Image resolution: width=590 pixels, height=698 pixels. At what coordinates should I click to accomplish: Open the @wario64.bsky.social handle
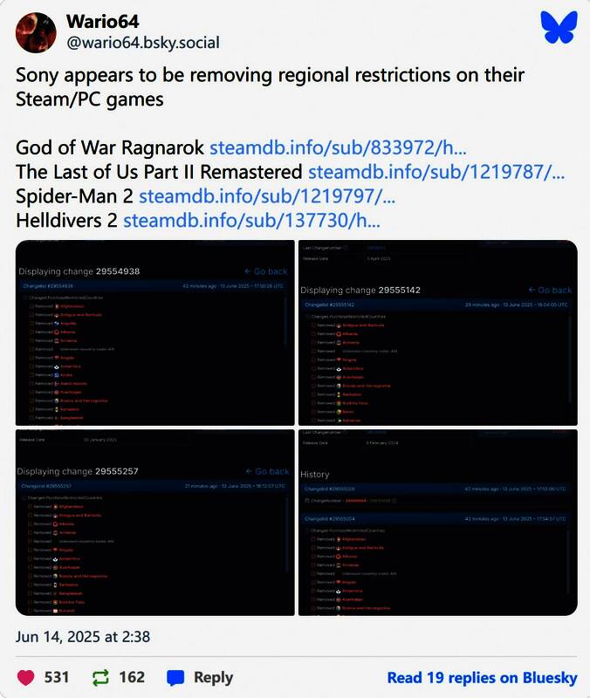click(x=142, y=43)
